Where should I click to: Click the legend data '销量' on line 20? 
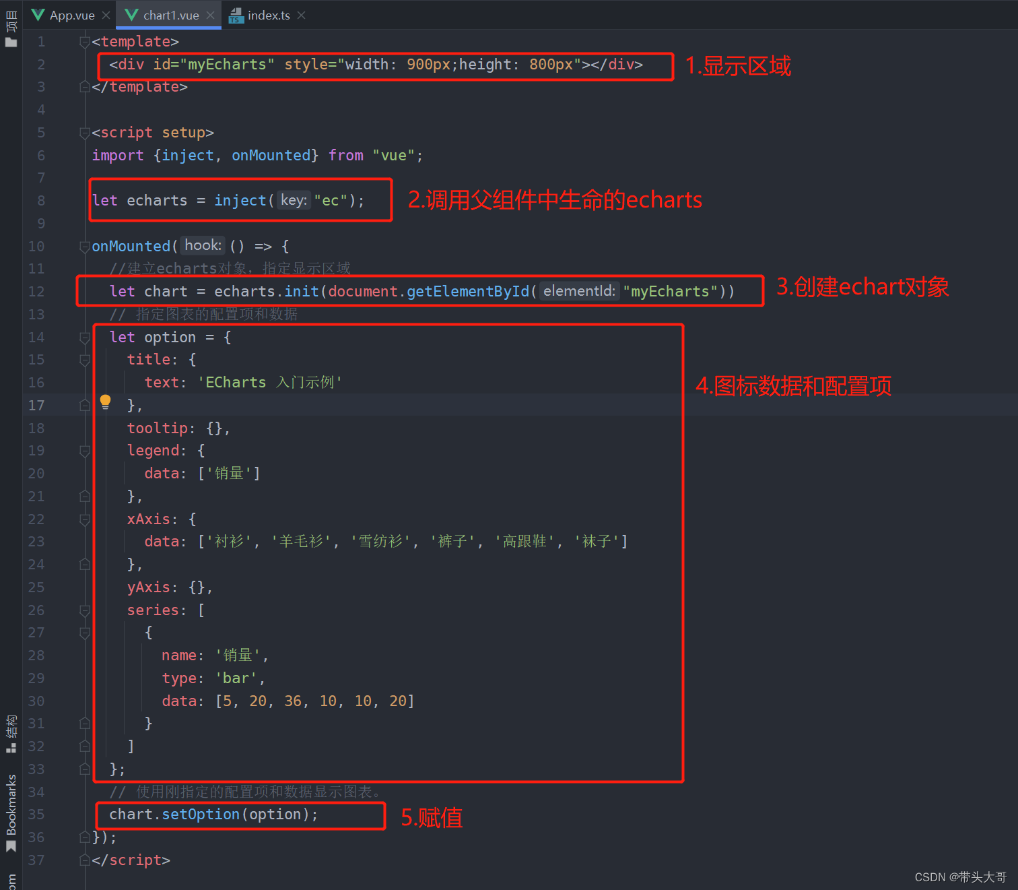(229, 474)
